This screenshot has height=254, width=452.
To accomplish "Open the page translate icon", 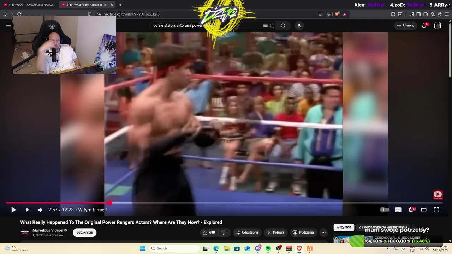I will pos(328,14).
